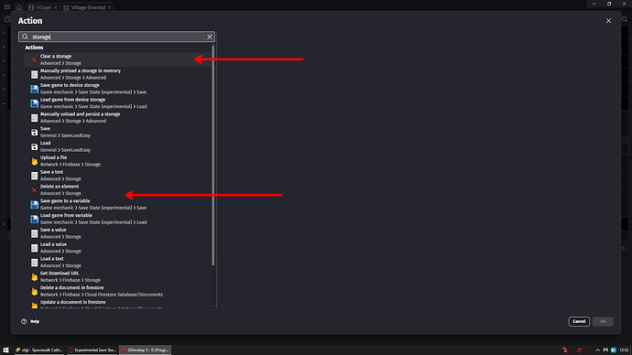The width and height of the screenshot is (632, 355).
Task: Open the hamburger main menu
Action: [x=7, y=6]
